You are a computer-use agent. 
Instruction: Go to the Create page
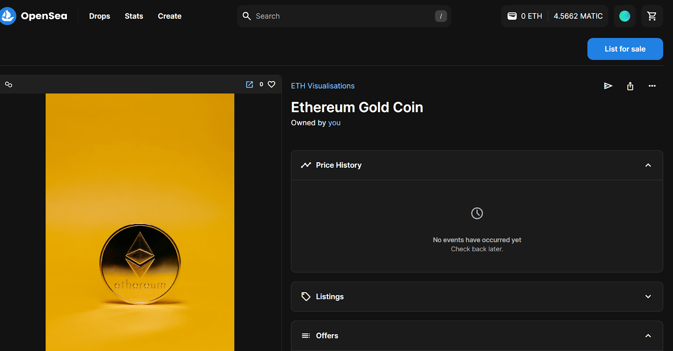[170, 16]
